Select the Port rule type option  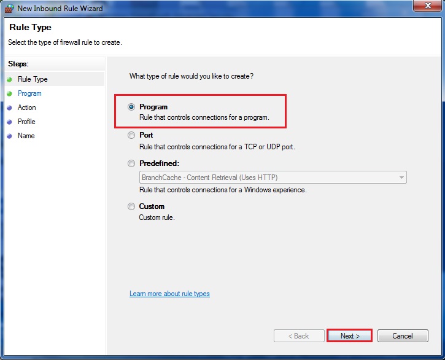(131, 135)
